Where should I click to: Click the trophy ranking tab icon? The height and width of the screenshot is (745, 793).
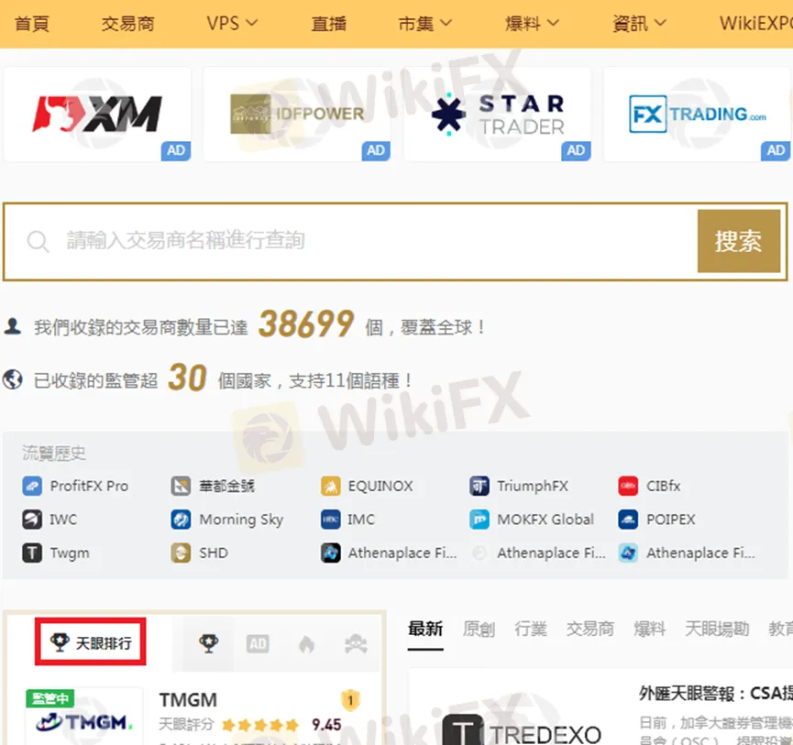[208, 644]
